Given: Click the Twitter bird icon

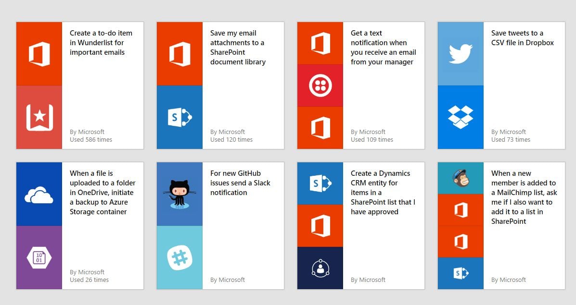Looking at the screenshot, I should [x=461, y=54].
